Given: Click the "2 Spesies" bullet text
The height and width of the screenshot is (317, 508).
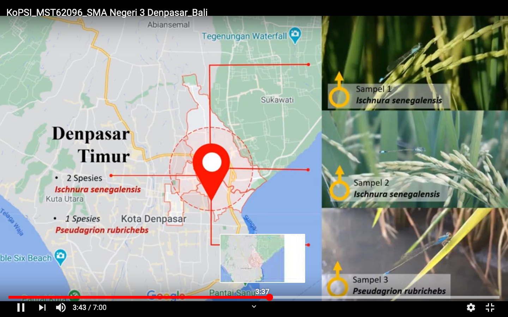Looking at the screenshot, I should pyautogui.click(x=84, y=178).
